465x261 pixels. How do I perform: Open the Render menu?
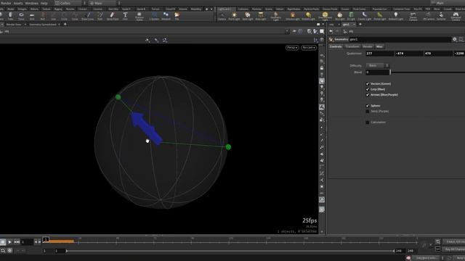click(x=6, y=3)
